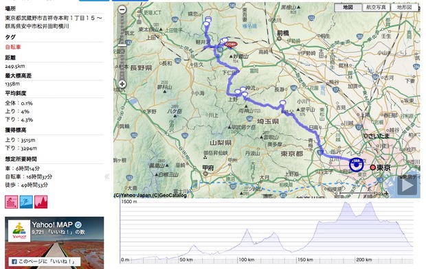The image size is (426, 269).
Task: Click the Facebook logo icon in the like button
Action: (x=14, y=261)
